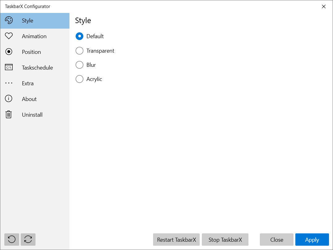
Task: Click the Stop TaskbarX button
Action: (225, 240)
